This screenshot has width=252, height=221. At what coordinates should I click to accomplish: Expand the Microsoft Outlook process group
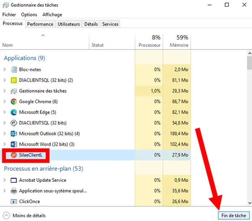[5, 134]
